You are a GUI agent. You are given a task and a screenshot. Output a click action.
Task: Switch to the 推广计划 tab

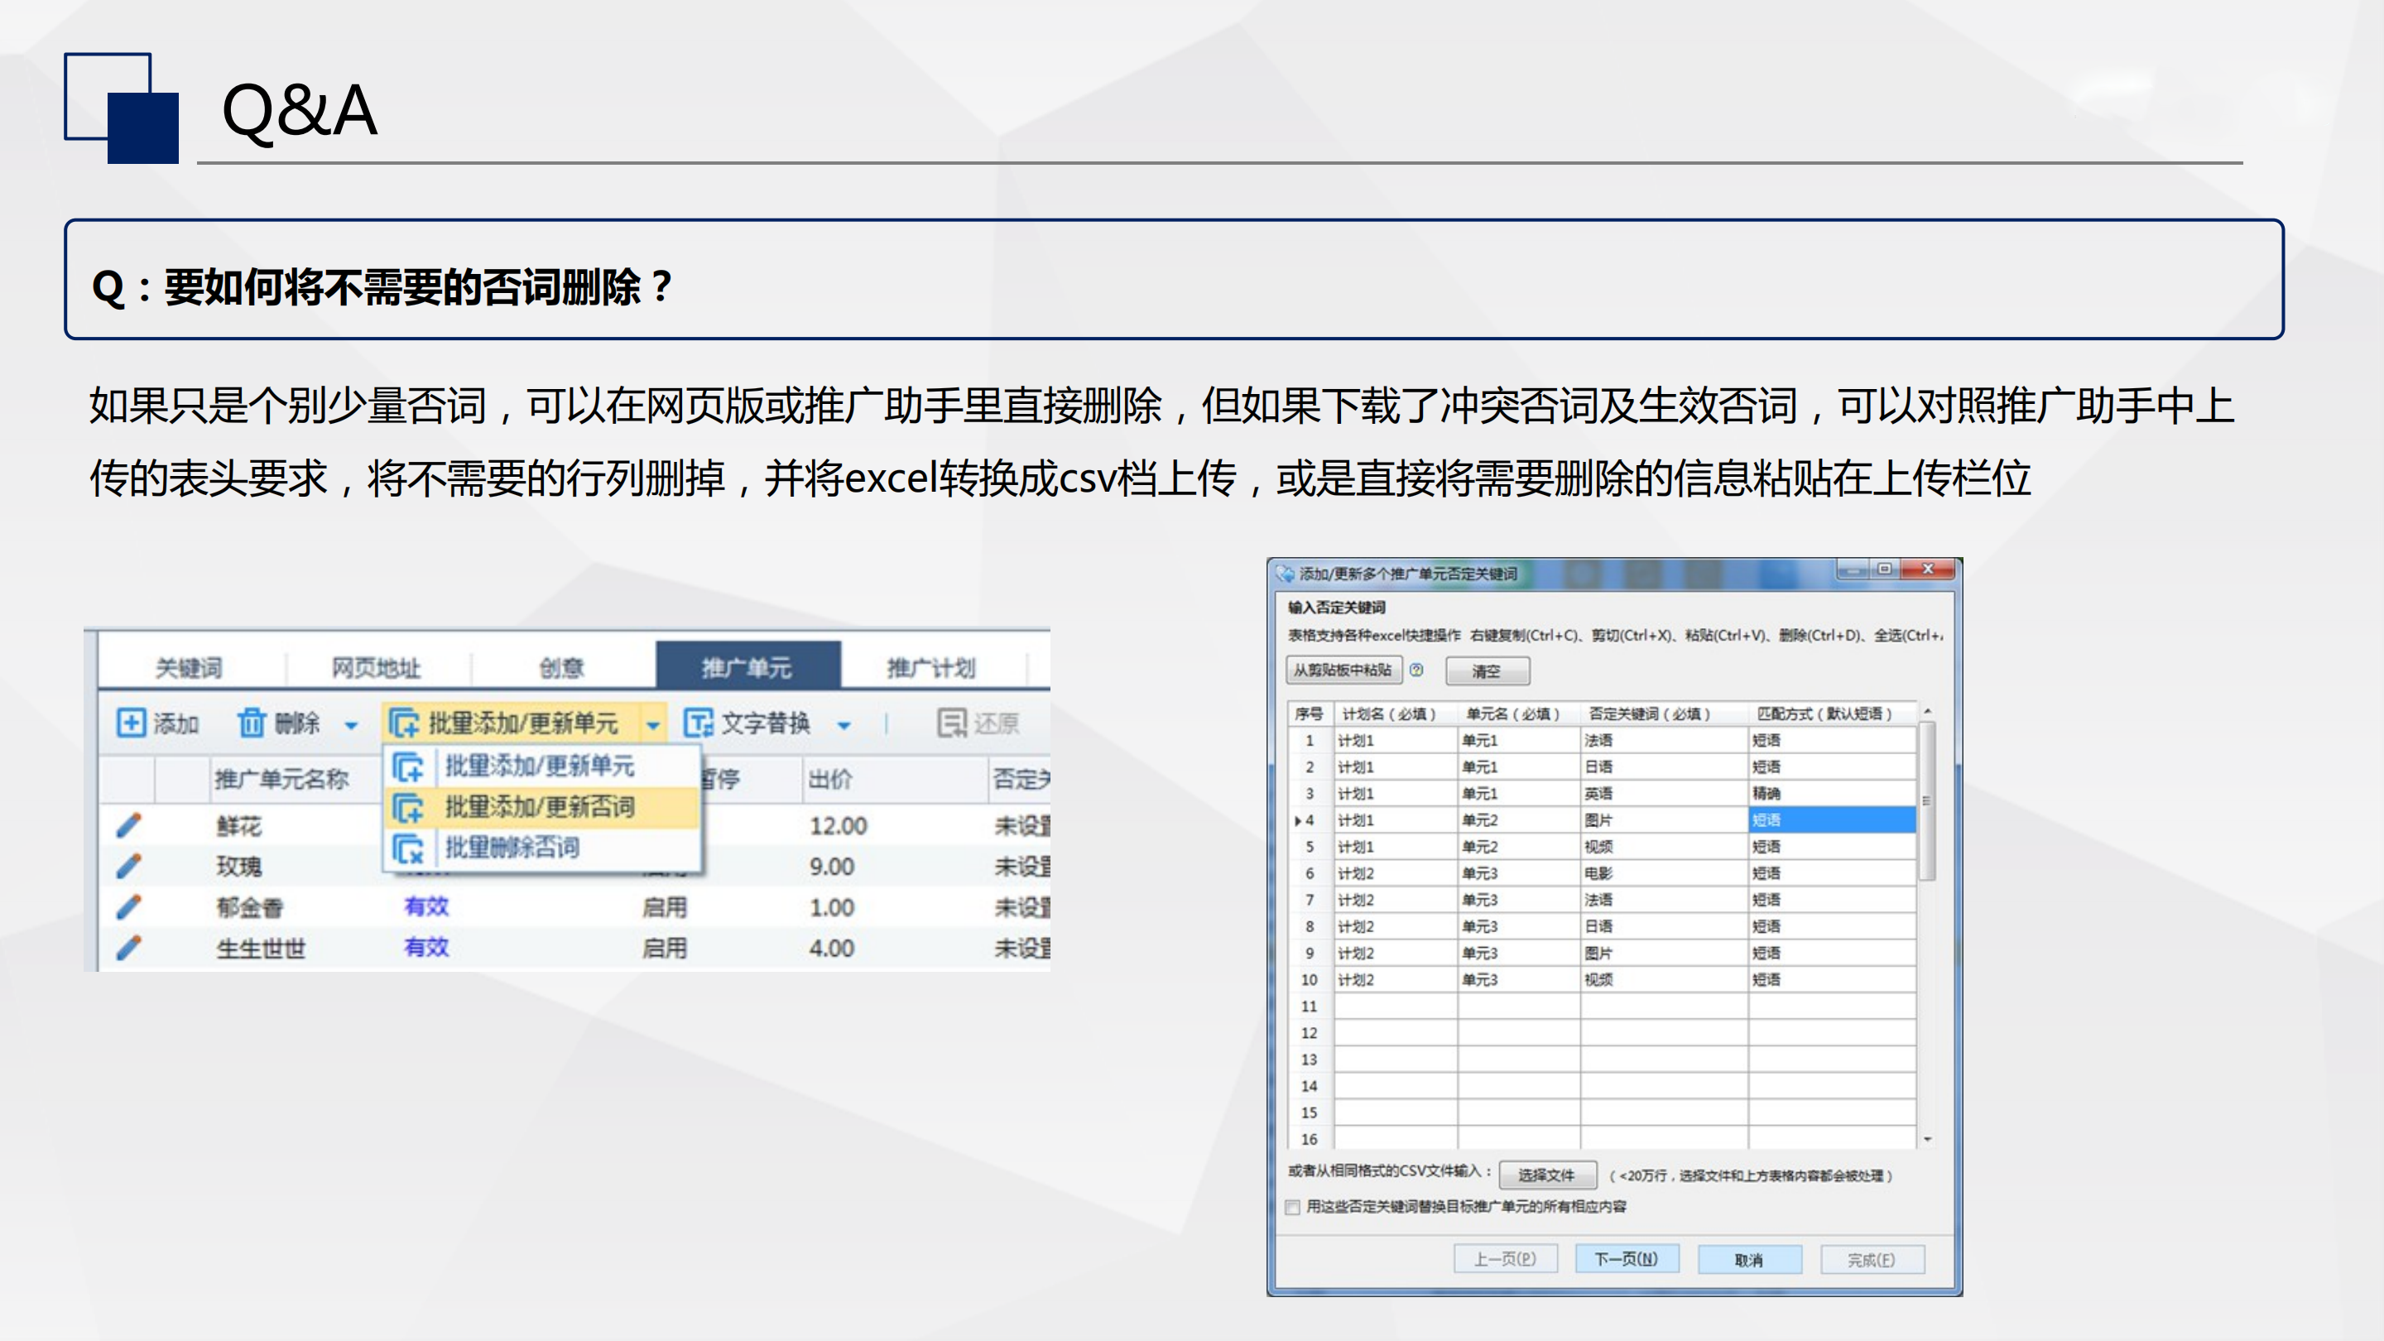[931, 667]
